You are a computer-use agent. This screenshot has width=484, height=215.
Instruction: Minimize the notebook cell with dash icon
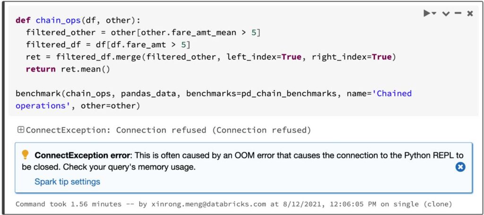pos(458,14)
